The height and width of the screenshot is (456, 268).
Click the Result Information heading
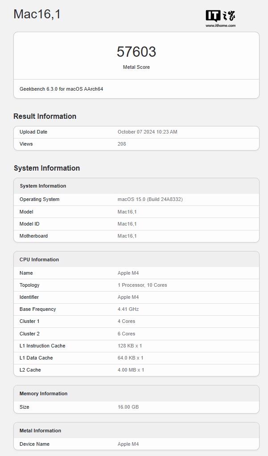click(45, 116)
